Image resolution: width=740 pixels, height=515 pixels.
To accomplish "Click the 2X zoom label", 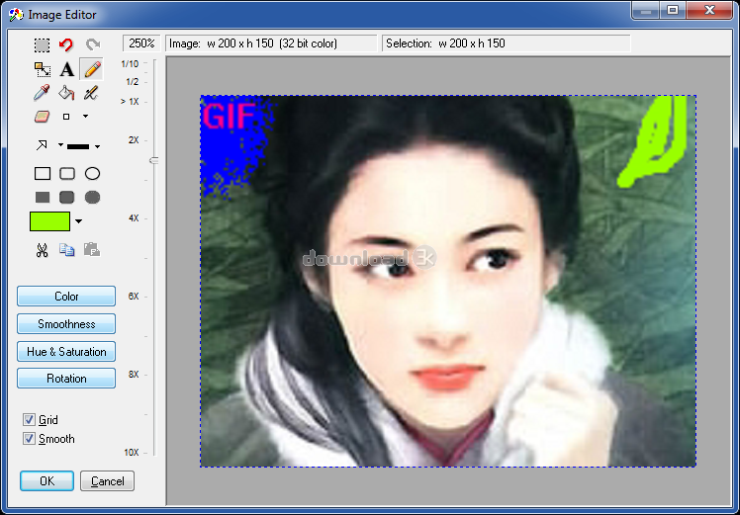I will 134,140.
